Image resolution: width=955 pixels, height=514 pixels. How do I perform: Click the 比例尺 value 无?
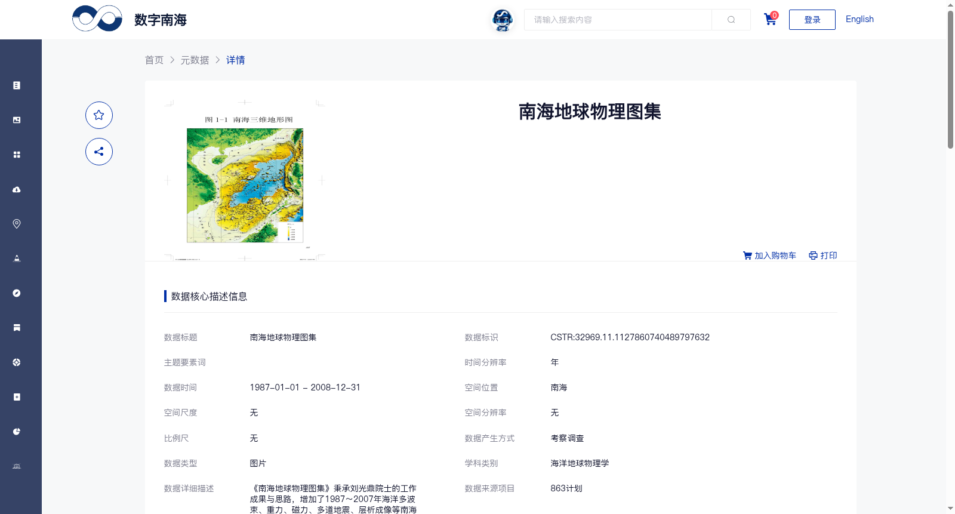[254, 438]
